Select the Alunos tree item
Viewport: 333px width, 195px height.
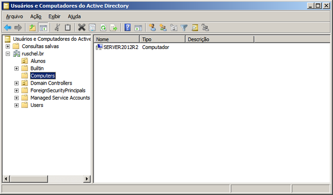click(x=38, y=61)
